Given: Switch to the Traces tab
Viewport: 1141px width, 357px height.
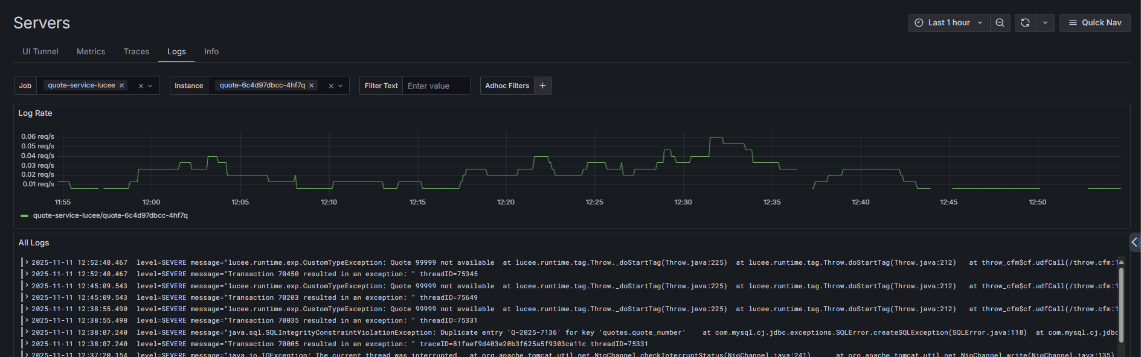Looking at the screenshot, I should 136,52.
